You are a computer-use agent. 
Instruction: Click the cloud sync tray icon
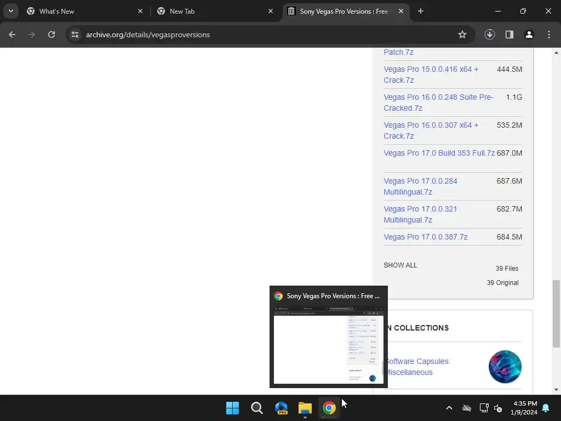(467, 408)
